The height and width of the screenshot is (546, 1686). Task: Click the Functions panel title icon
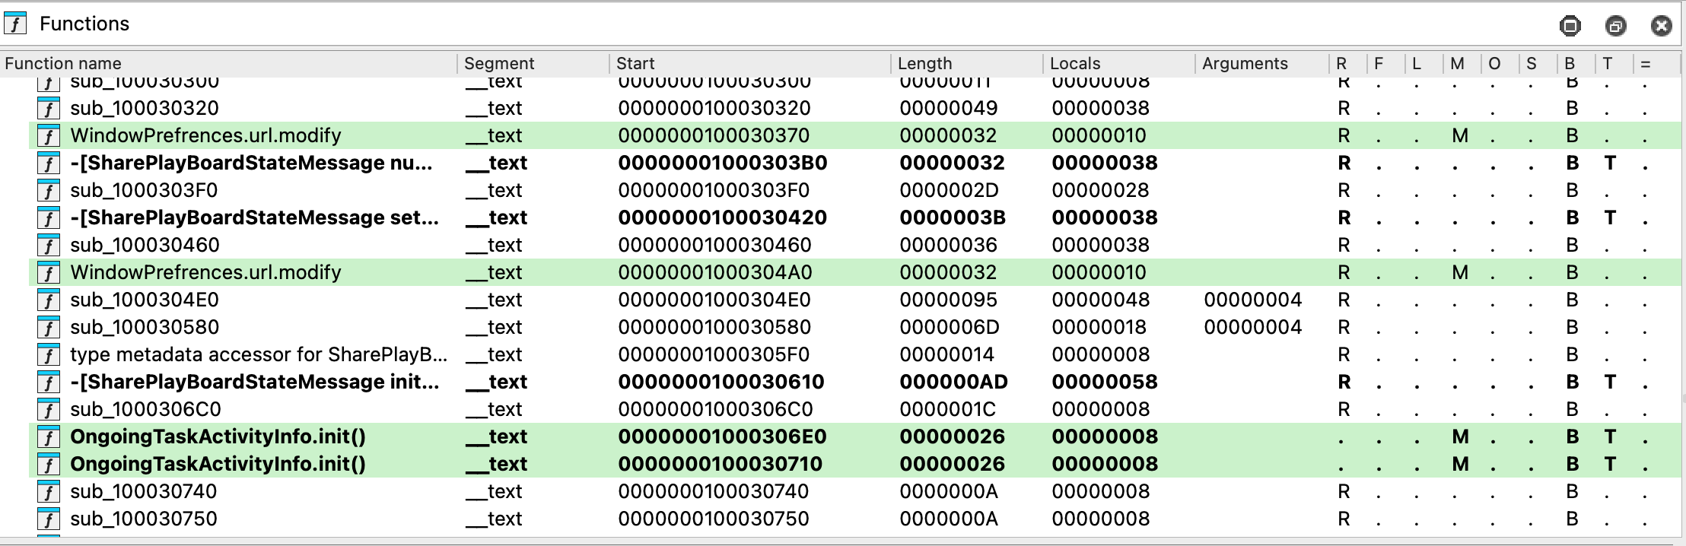(x=15, y=24)
